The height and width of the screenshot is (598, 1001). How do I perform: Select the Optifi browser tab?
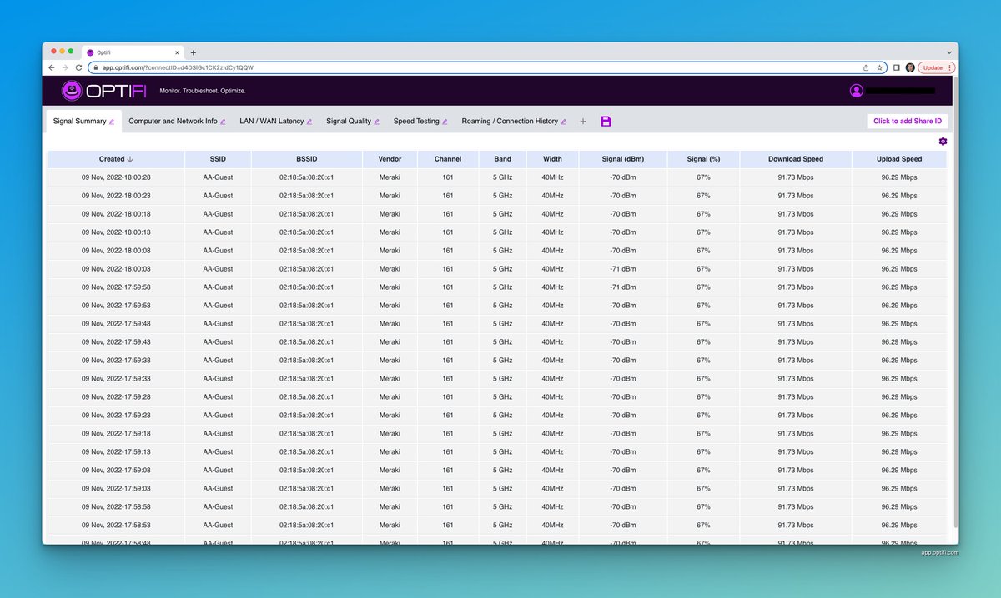pos(133,52)
